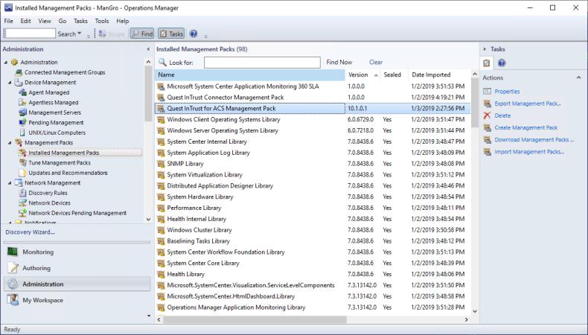Sort by the Name column header
Viewport: 588px width, 335px height.
click(x=250, y=75)
